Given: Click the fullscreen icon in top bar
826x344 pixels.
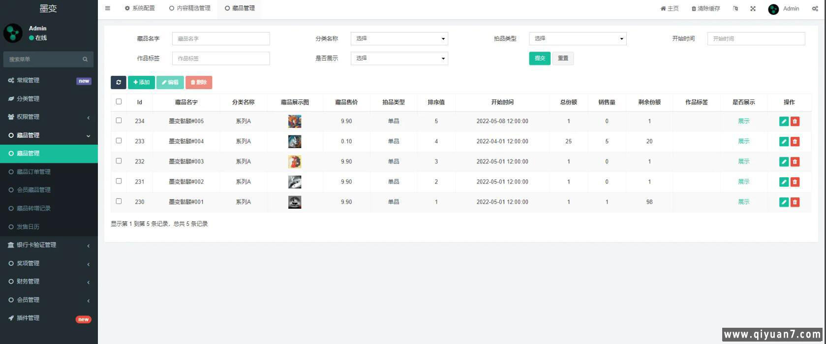Looking at the screenshot, I should pyautogui.click(x=753, y=8).
